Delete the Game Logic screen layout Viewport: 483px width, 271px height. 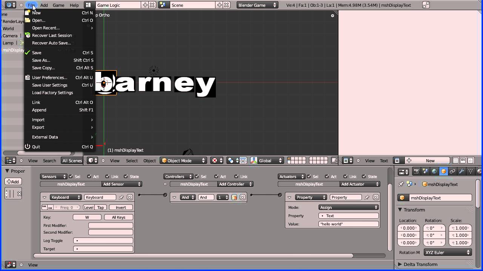(152, 5)
